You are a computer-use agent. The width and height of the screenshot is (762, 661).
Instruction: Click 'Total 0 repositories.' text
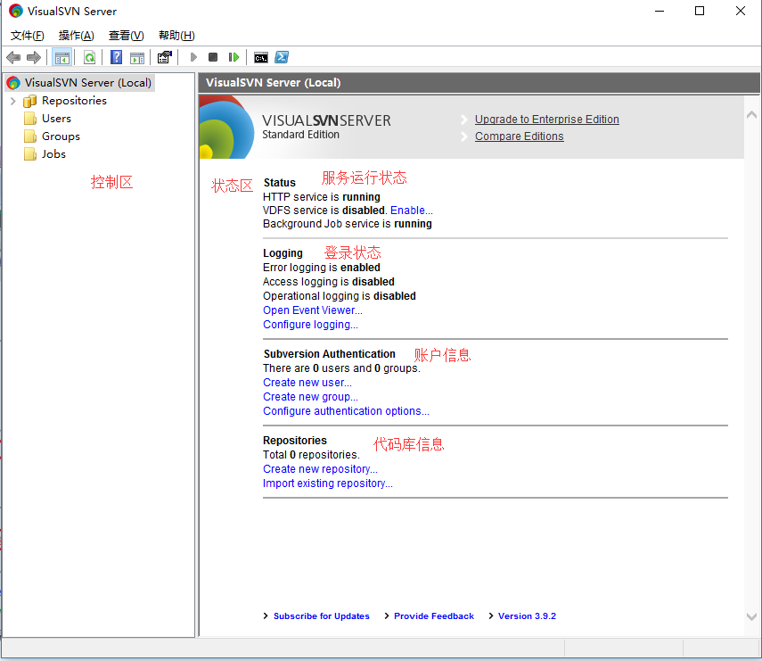coord(312,455)
